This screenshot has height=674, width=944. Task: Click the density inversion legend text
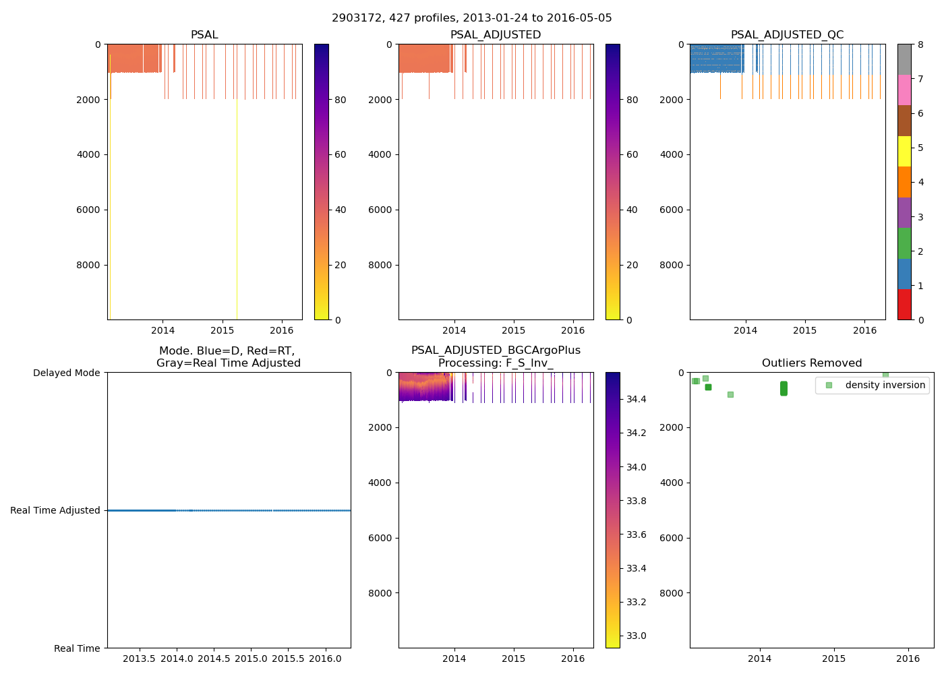point(885,385)
